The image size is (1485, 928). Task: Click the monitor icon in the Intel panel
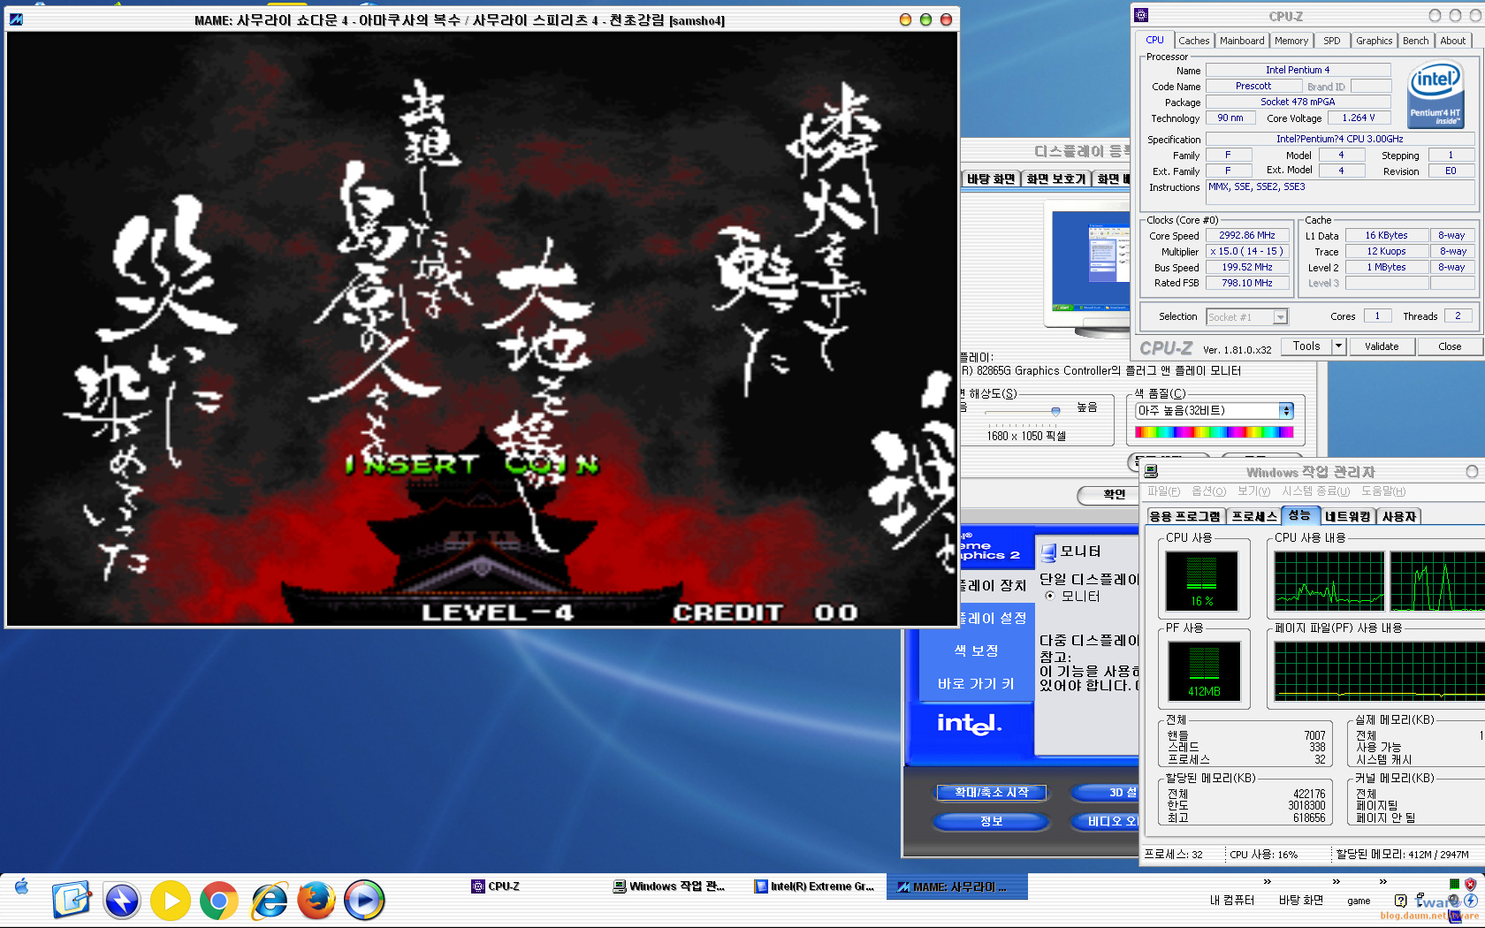click(x=1048, y=552)
